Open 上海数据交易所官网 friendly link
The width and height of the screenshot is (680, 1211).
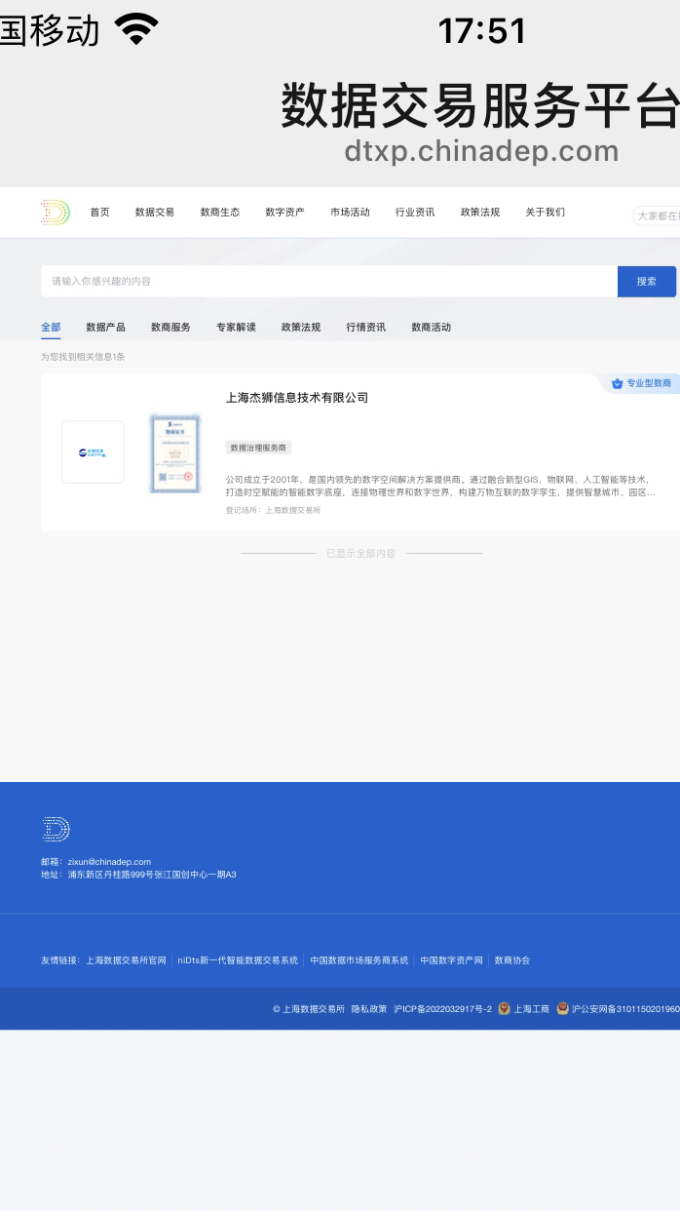[126, 960]
